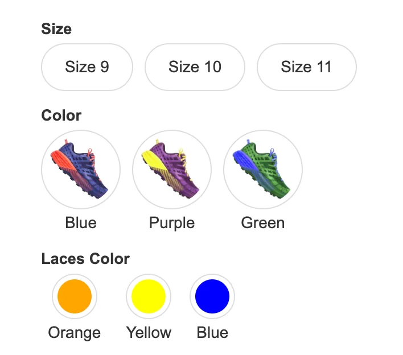Click the Color section heading
The height and width of the screenshot is (355, 403).
pyautogui.click(x=61, y=115)
